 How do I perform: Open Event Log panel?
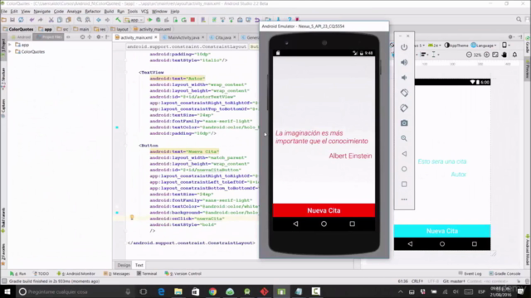pyautogui.click(x=470, y=274)
